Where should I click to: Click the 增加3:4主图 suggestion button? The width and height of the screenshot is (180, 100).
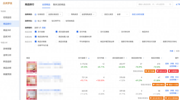pos(172,84)
